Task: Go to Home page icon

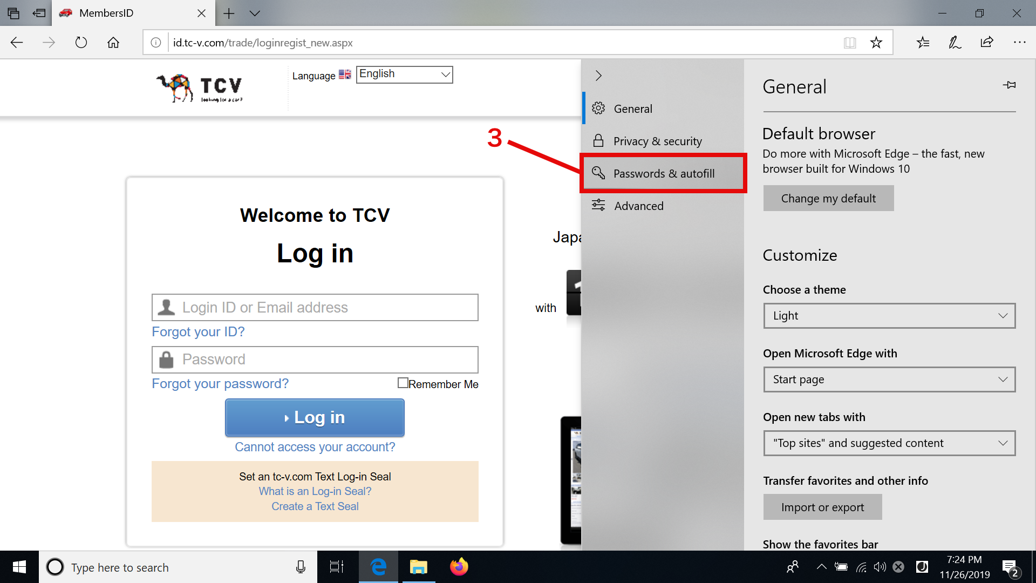Action: pos(113,43)
